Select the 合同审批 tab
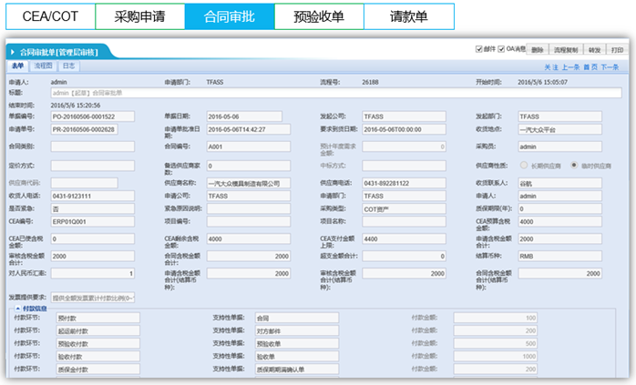This screenshot has height=385, width=636. tap(230, 16)
